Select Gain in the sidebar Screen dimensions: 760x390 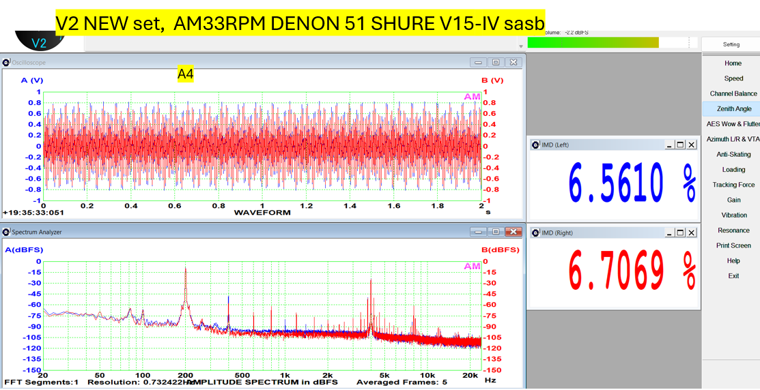point(733,200)
